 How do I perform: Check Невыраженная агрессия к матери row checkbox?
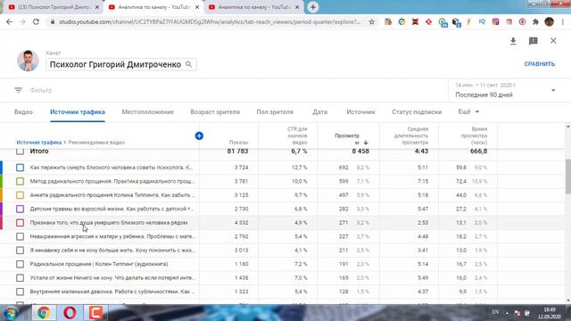(20, 236)
